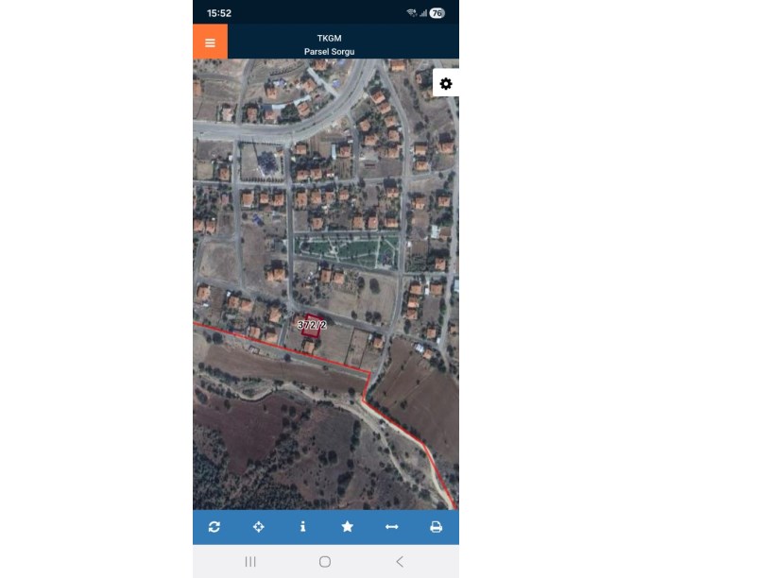Tap the battery indicator showing 76
Viewport: 771px width, 578px height.
pos(437,13)
